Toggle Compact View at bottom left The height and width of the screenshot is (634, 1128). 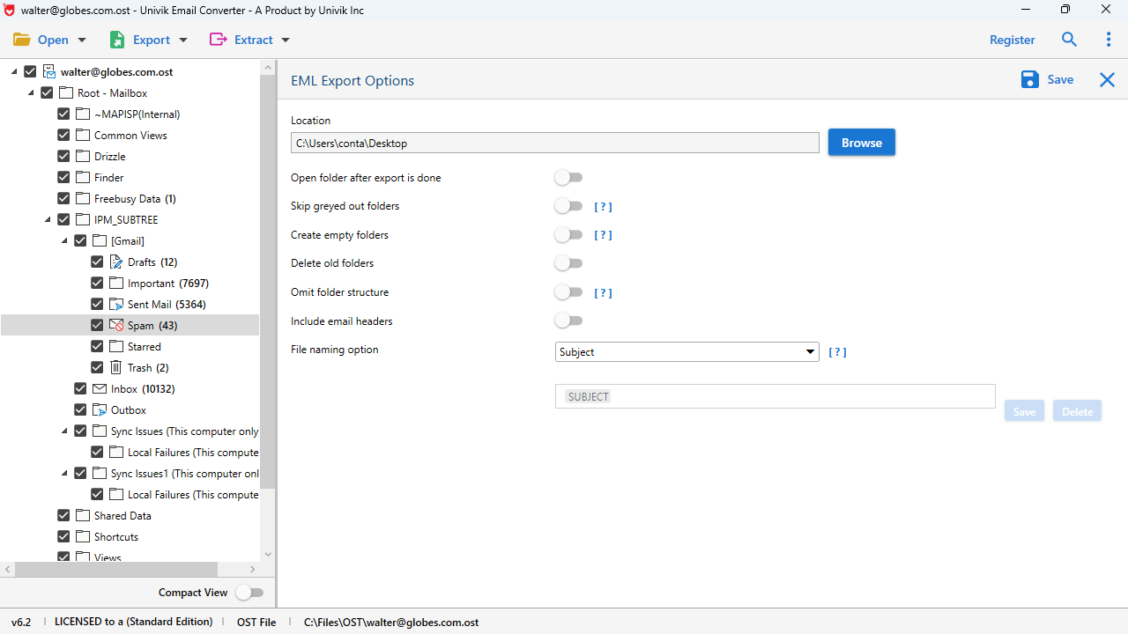click(x=250, y=593)
